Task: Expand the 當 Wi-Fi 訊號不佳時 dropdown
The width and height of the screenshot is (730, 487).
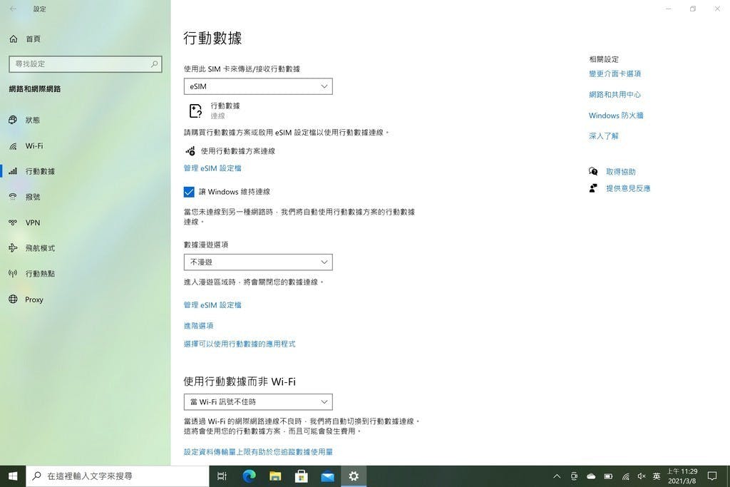Action: click(258, 402)
